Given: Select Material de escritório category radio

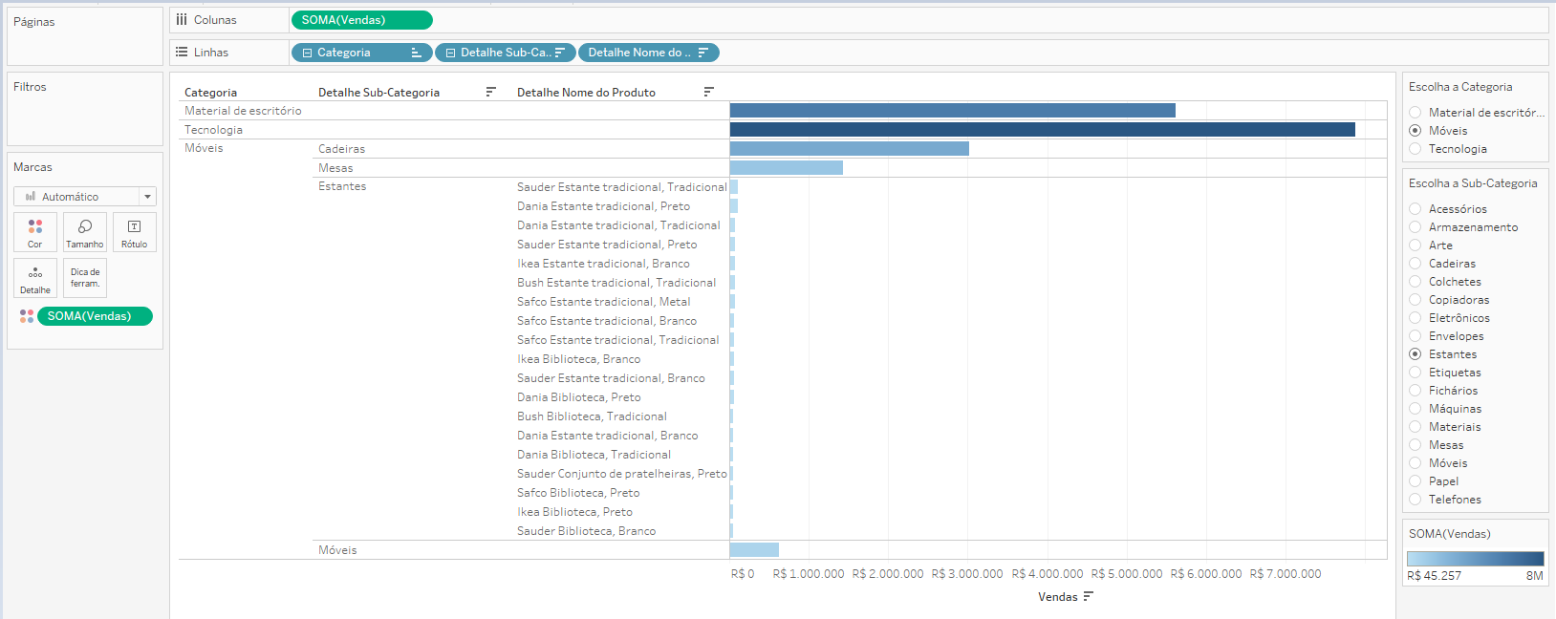Looking at the screenshot, I should tap(1416, 113).
